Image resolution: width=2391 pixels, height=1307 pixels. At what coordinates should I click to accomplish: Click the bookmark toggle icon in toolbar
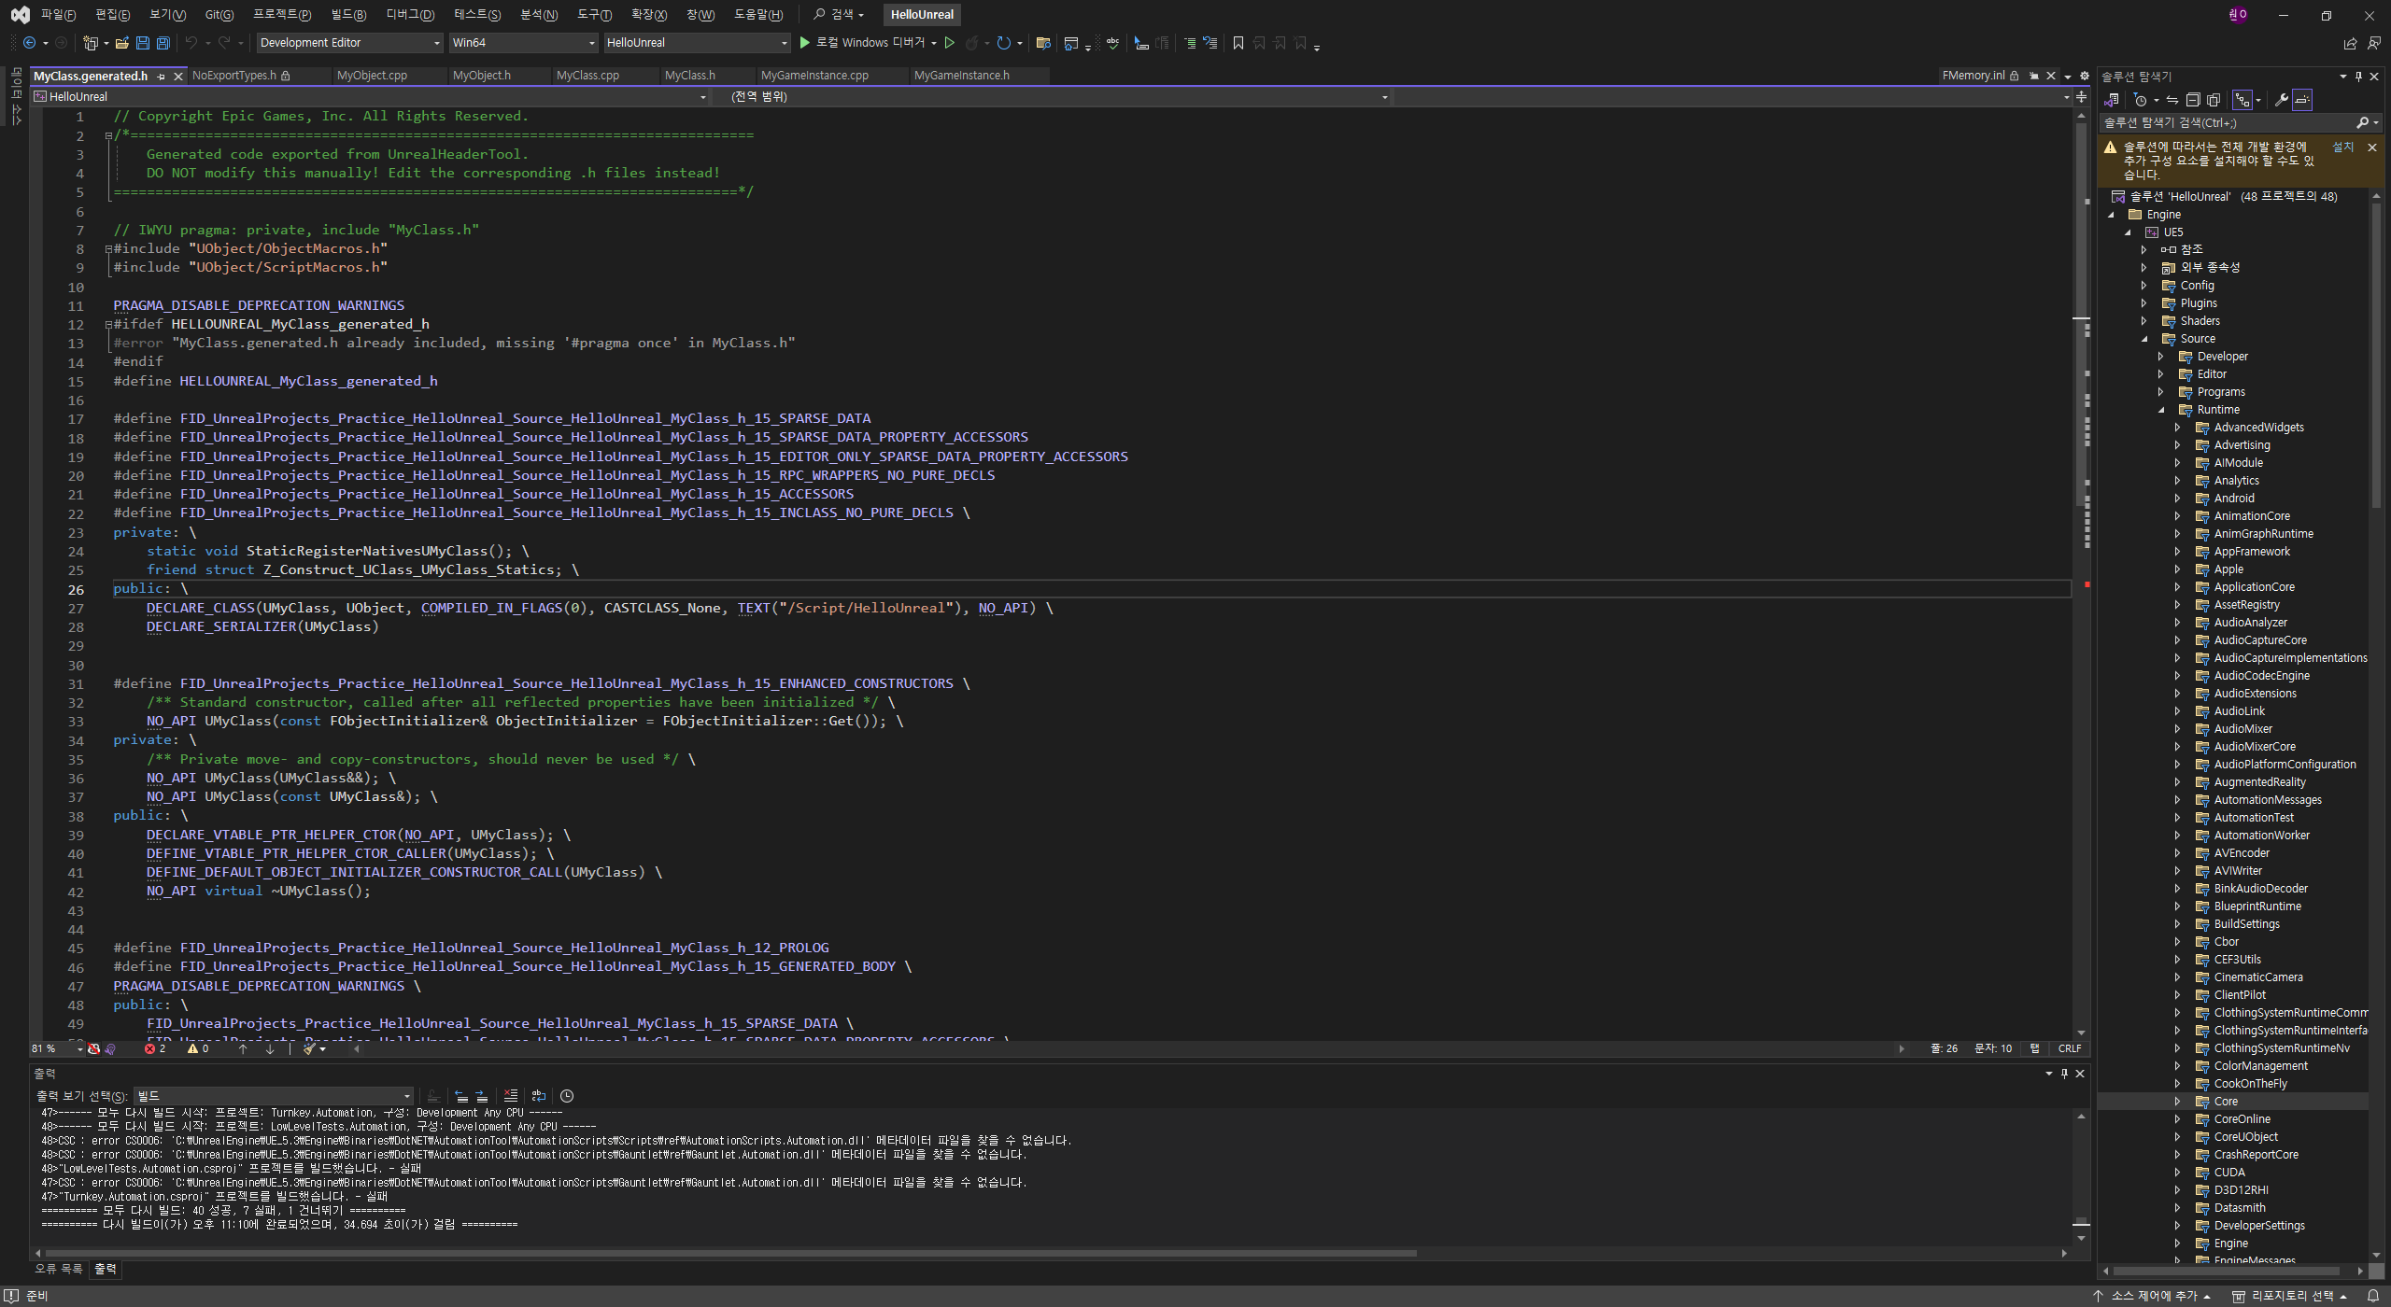click(x=1238, y=43)
